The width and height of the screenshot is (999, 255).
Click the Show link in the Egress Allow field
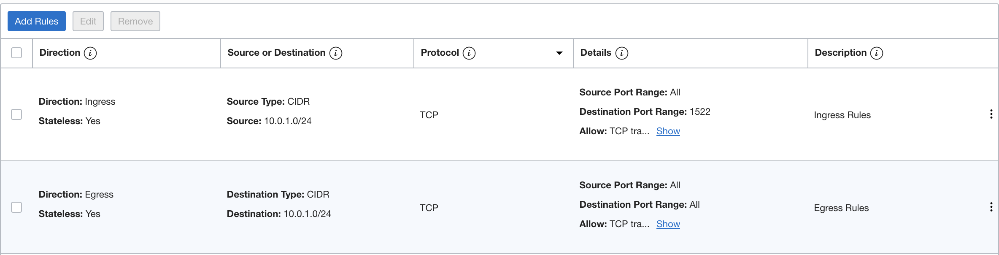668,224
